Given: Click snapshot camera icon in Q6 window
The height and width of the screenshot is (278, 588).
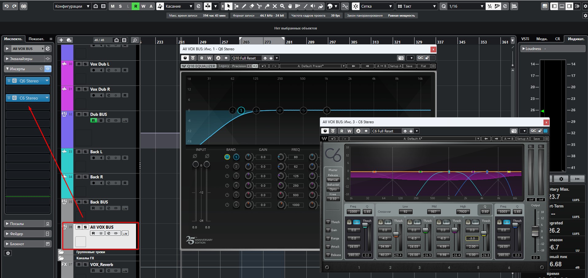Looking at the screenshot, I should [401, 58].
